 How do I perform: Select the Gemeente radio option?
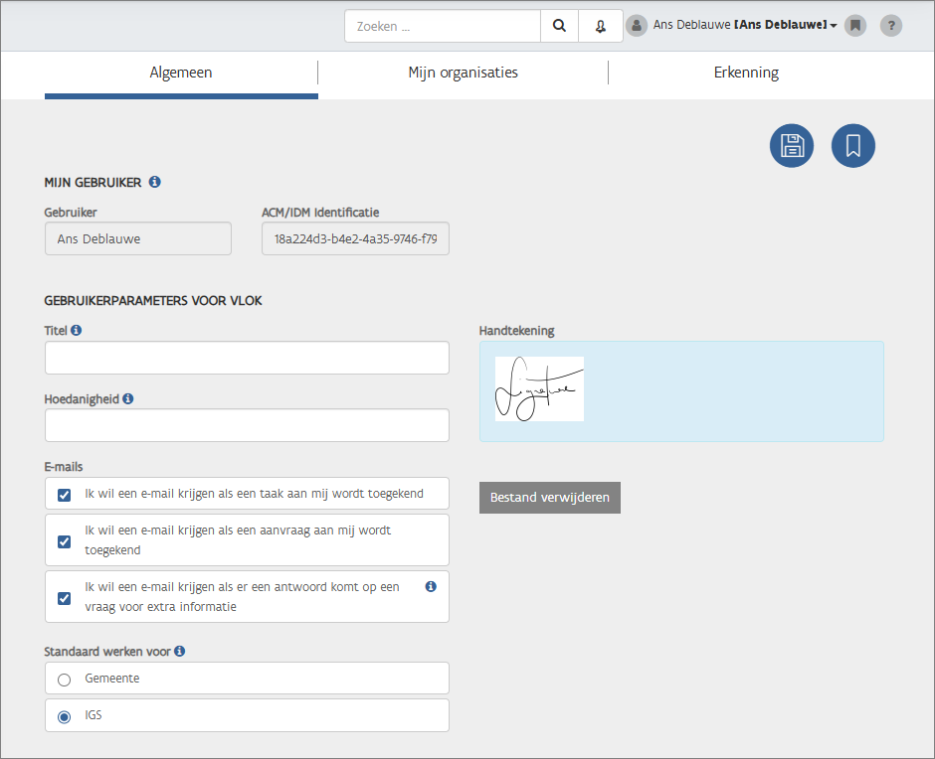point(65,680)
